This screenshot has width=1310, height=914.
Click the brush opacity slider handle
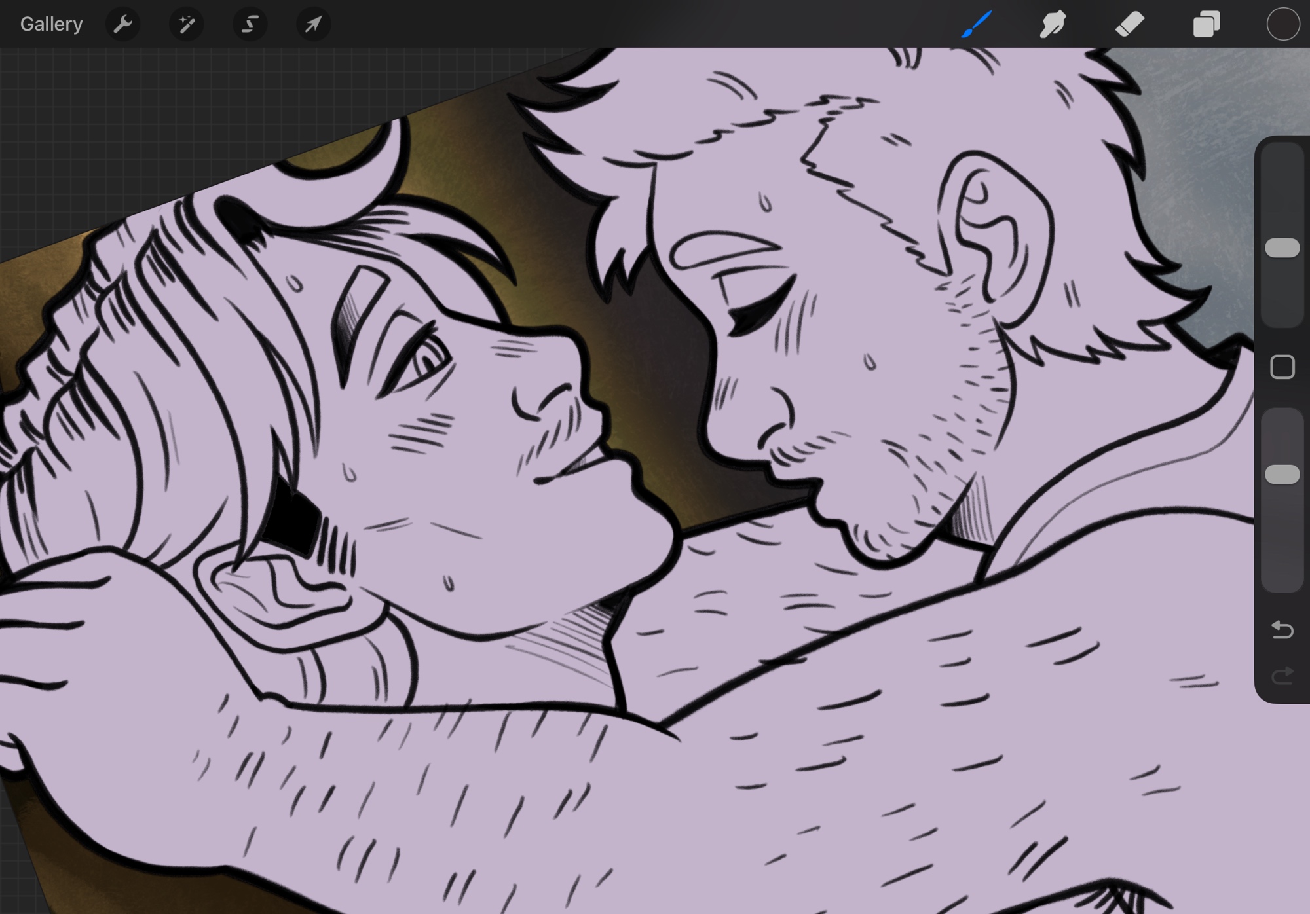pos(1282,475)
